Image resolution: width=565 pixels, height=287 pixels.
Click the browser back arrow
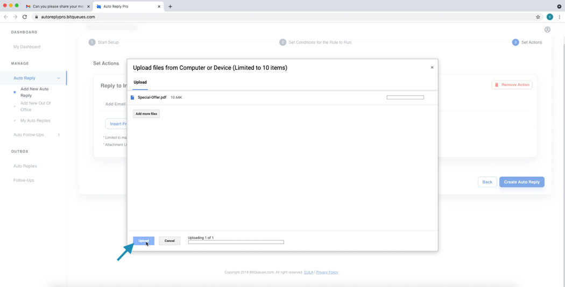pos(6,17)
